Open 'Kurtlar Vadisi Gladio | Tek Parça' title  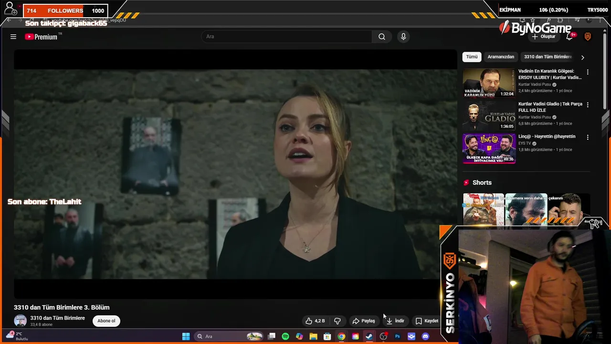pos(550,107)
